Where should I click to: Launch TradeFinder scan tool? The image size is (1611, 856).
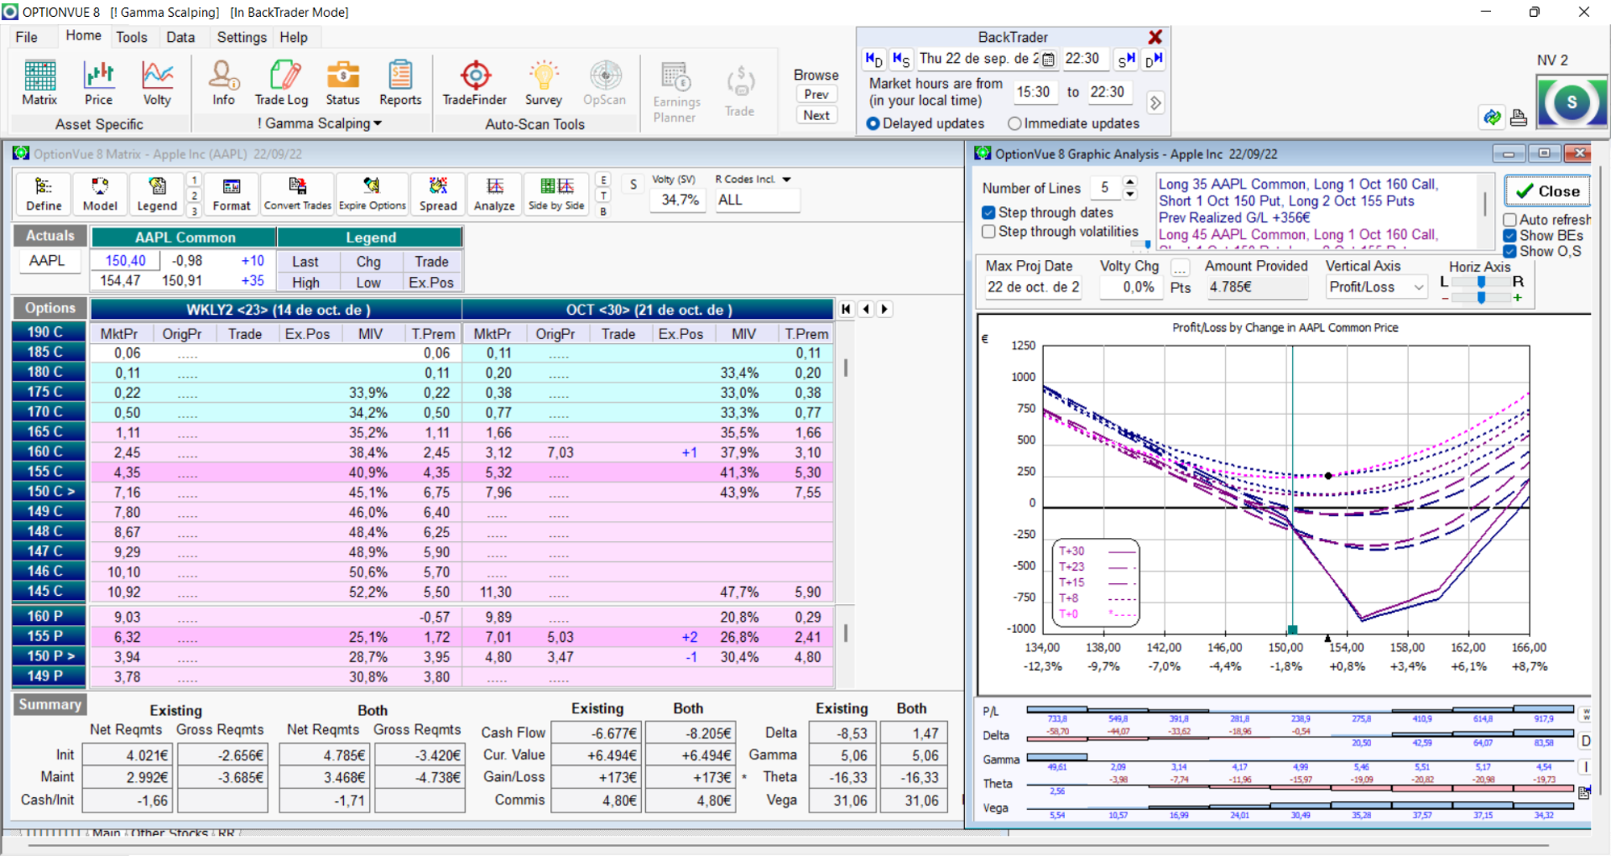(x=474, y=83)
